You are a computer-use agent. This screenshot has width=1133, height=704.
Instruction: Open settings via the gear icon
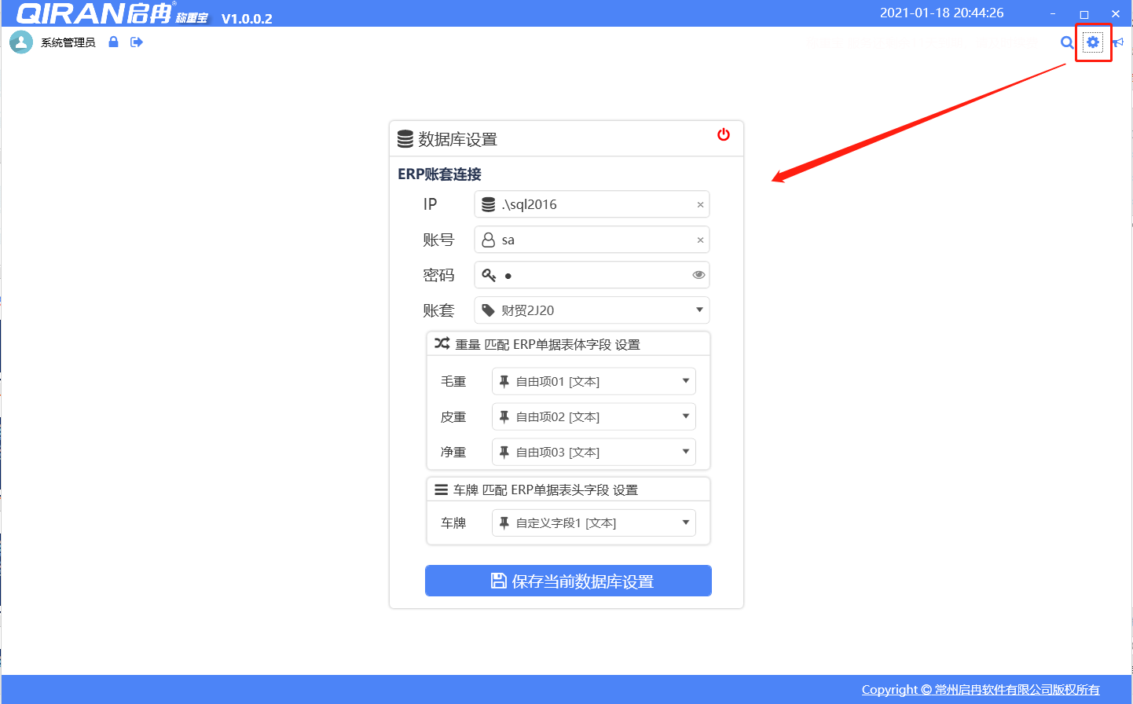coord(1093,42)
